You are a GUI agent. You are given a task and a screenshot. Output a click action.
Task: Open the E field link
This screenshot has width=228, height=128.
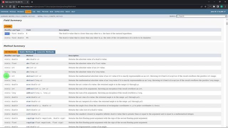[27, 33]
